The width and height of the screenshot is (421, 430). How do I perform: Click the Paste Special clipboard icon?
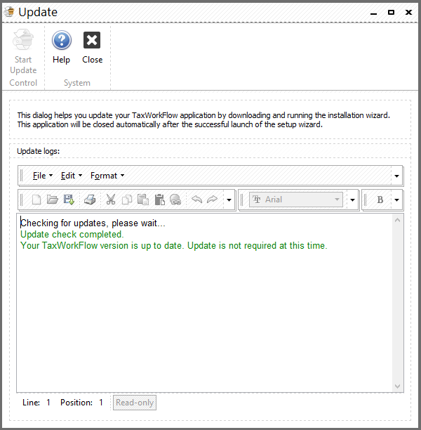click(x=159, y=200)
